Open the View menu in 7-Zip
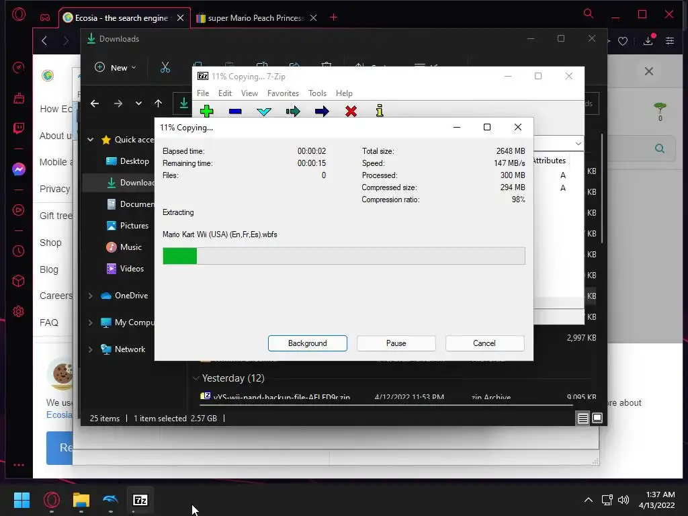 249,93
